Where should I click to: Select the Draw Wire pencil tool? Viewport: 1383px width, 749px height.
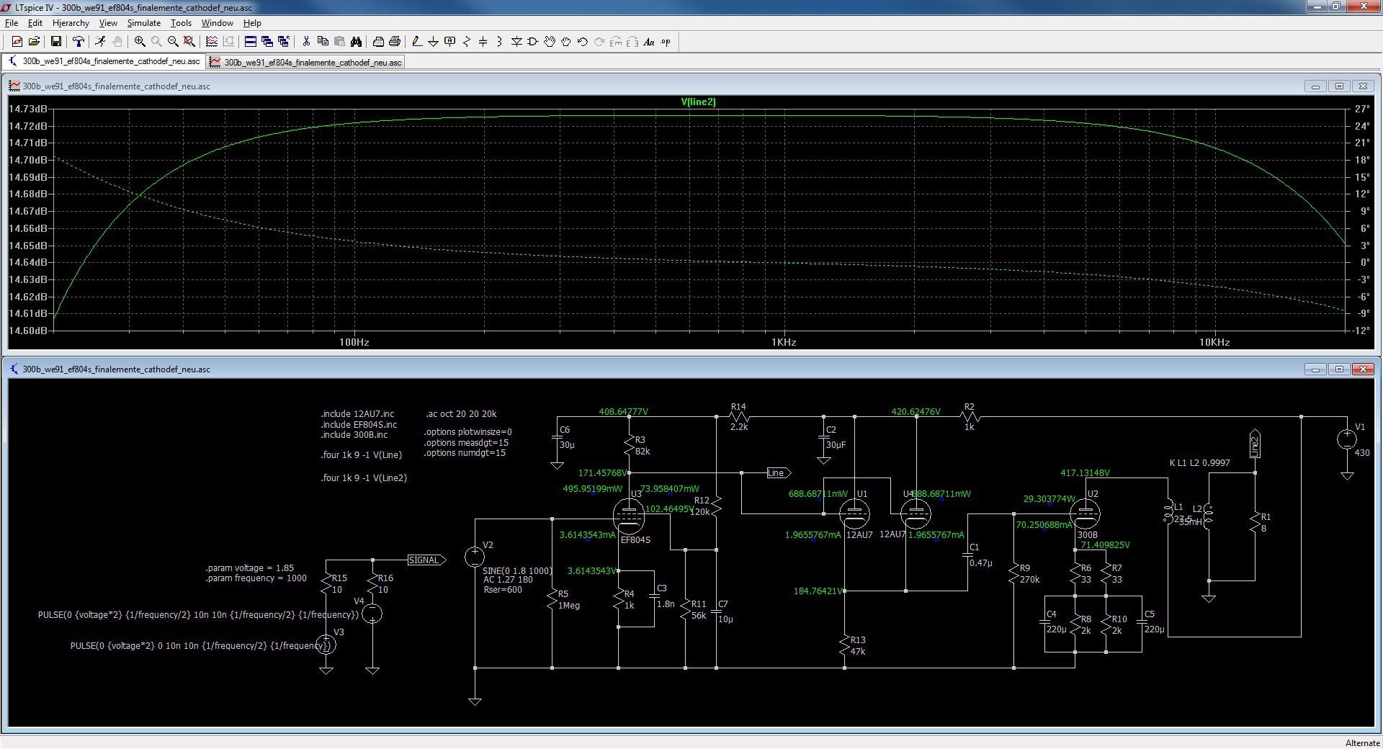coord(416,42)
